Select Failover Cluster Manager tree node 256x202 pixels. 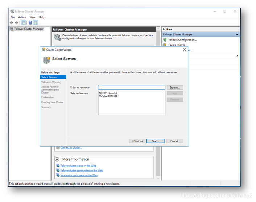(x=29, y=29)
